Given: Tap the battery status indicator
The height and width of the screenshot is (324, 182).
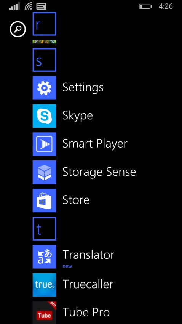Looking at the screenshot, I should (x=145, y=6).
